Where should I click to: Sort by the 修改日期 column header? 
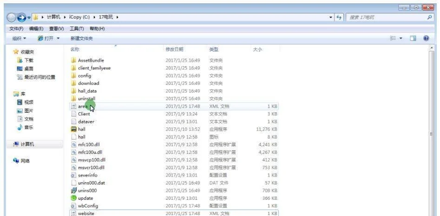click(175, 49)
